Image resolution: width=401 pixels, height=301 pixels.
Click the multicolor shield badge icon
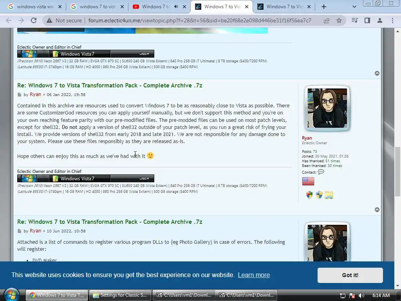[x=309, y=195]
